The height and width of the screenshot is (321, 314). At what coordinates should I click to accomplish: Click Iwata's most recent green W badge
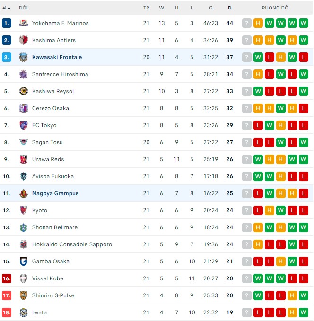click(x=304, y=312)
